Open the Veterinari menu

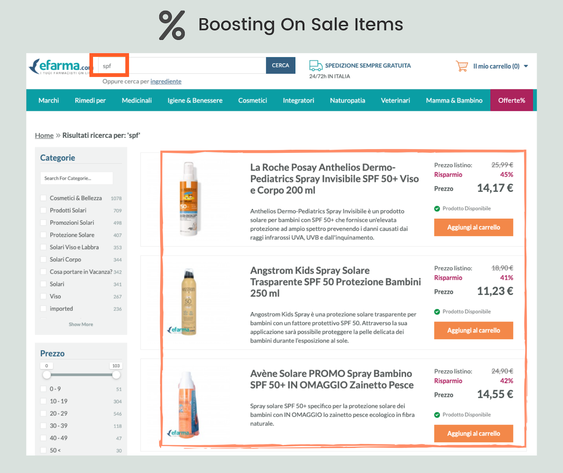[x=396, y=100]
